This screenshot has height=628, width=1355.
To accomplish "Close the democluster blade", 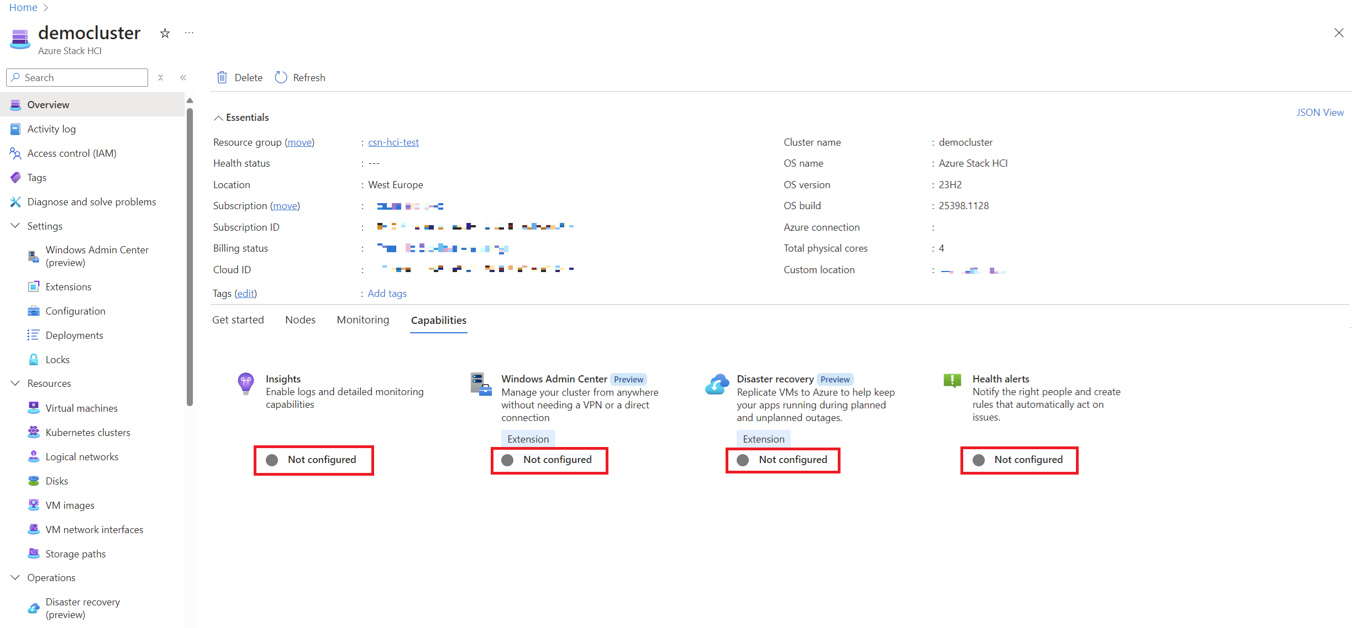I will click(x=1339, y=33).
